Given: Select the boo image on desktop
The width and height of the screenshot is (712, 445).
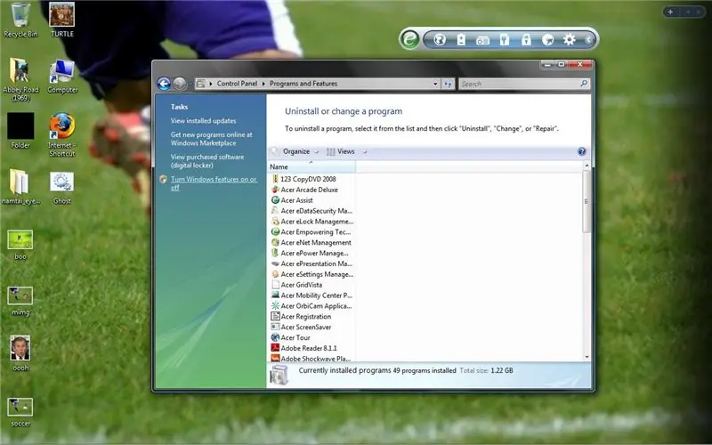Looking at the screenshot, I should (x=20, y=246).
